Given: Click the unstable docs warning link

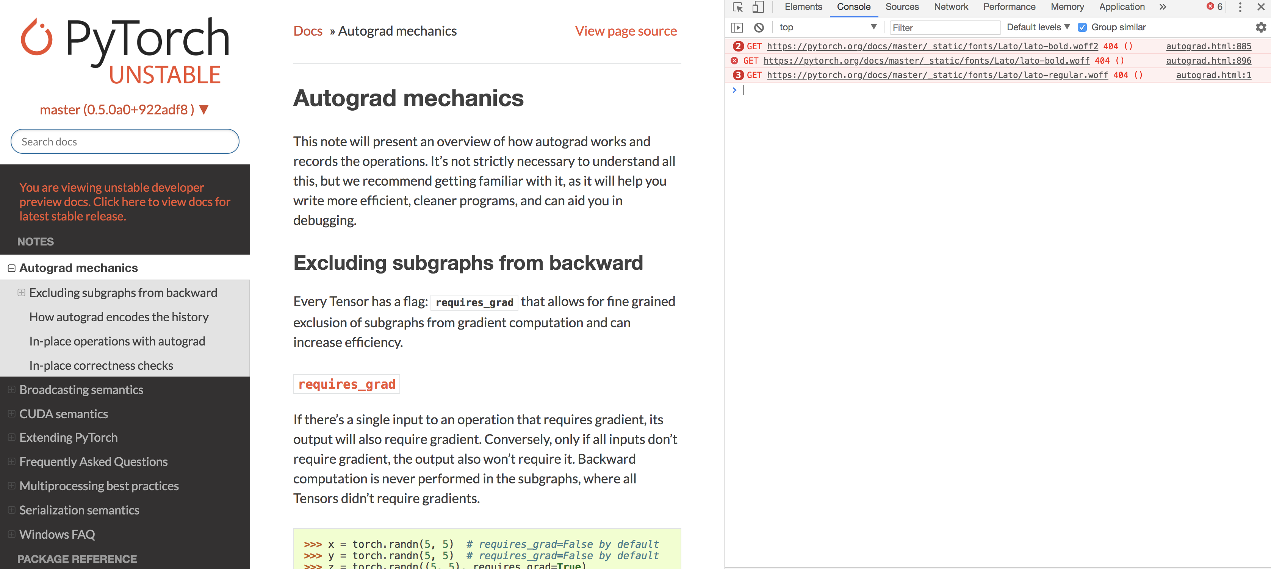Looking at the screenshot, I should pos(125,202).
